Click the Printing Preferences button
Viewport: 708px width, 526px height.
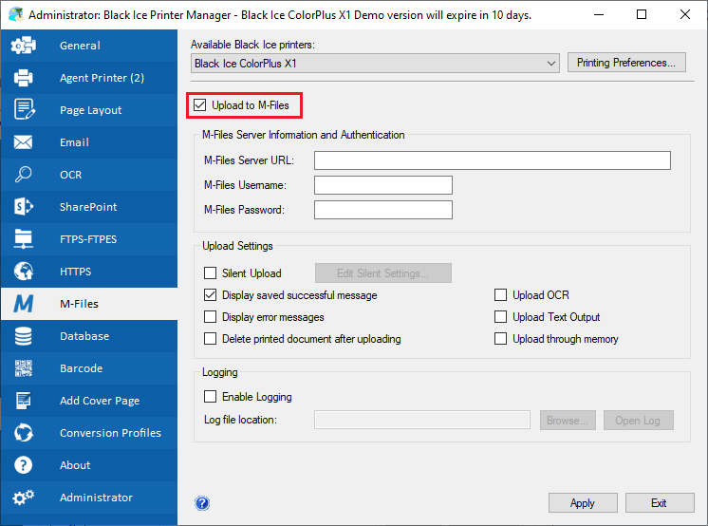625,64
